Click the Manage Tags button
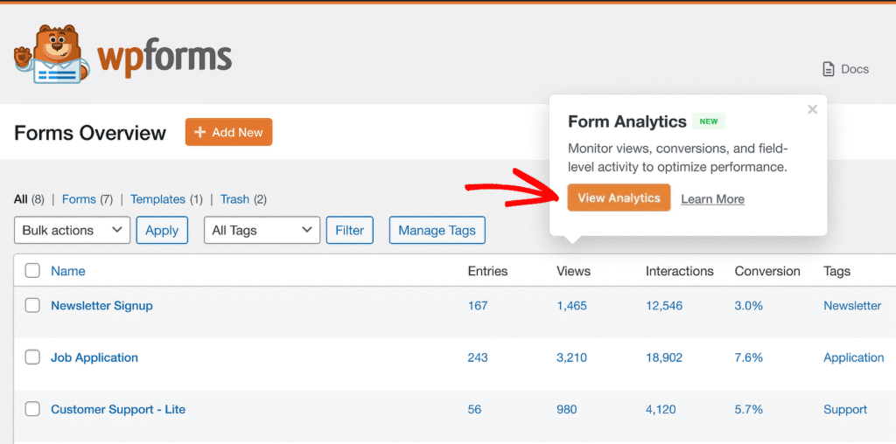Viewport: 896px width, 444px height. 437,230
